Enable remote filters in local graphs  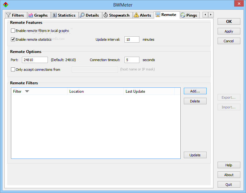tap(13, 30)
